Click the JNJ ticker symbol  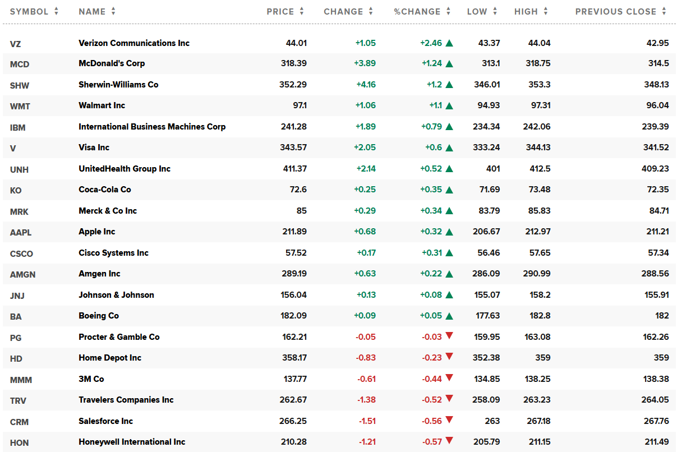pos(17,296)
